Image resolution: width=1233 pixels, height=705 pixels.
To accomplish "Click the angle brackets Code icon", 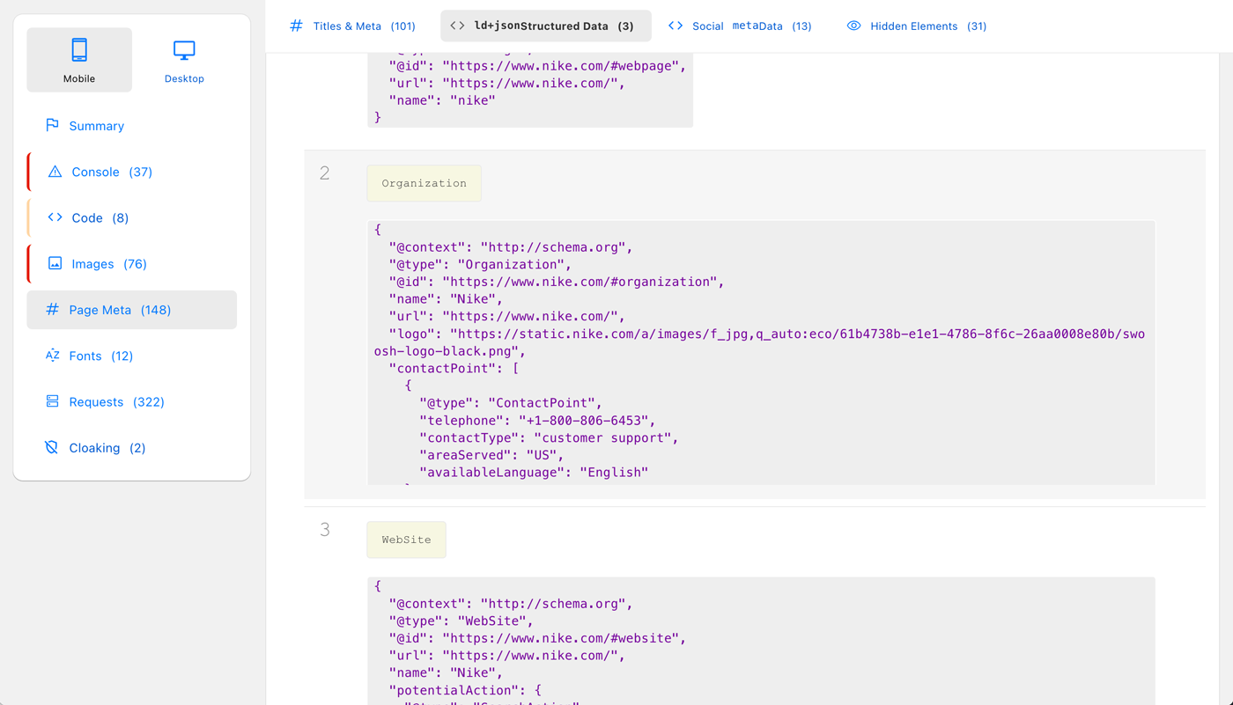I will pos(55,217).
